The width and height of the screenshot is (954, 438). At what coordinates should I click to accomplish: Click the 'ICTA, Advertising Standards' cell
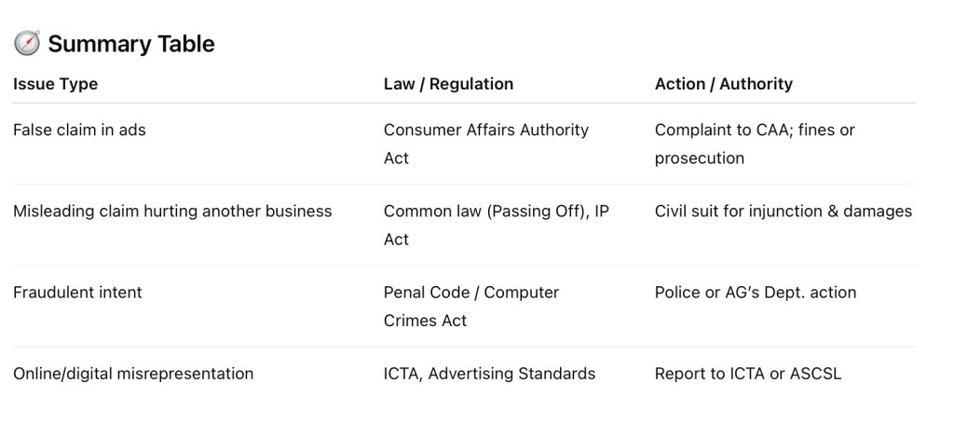(489, 374)
